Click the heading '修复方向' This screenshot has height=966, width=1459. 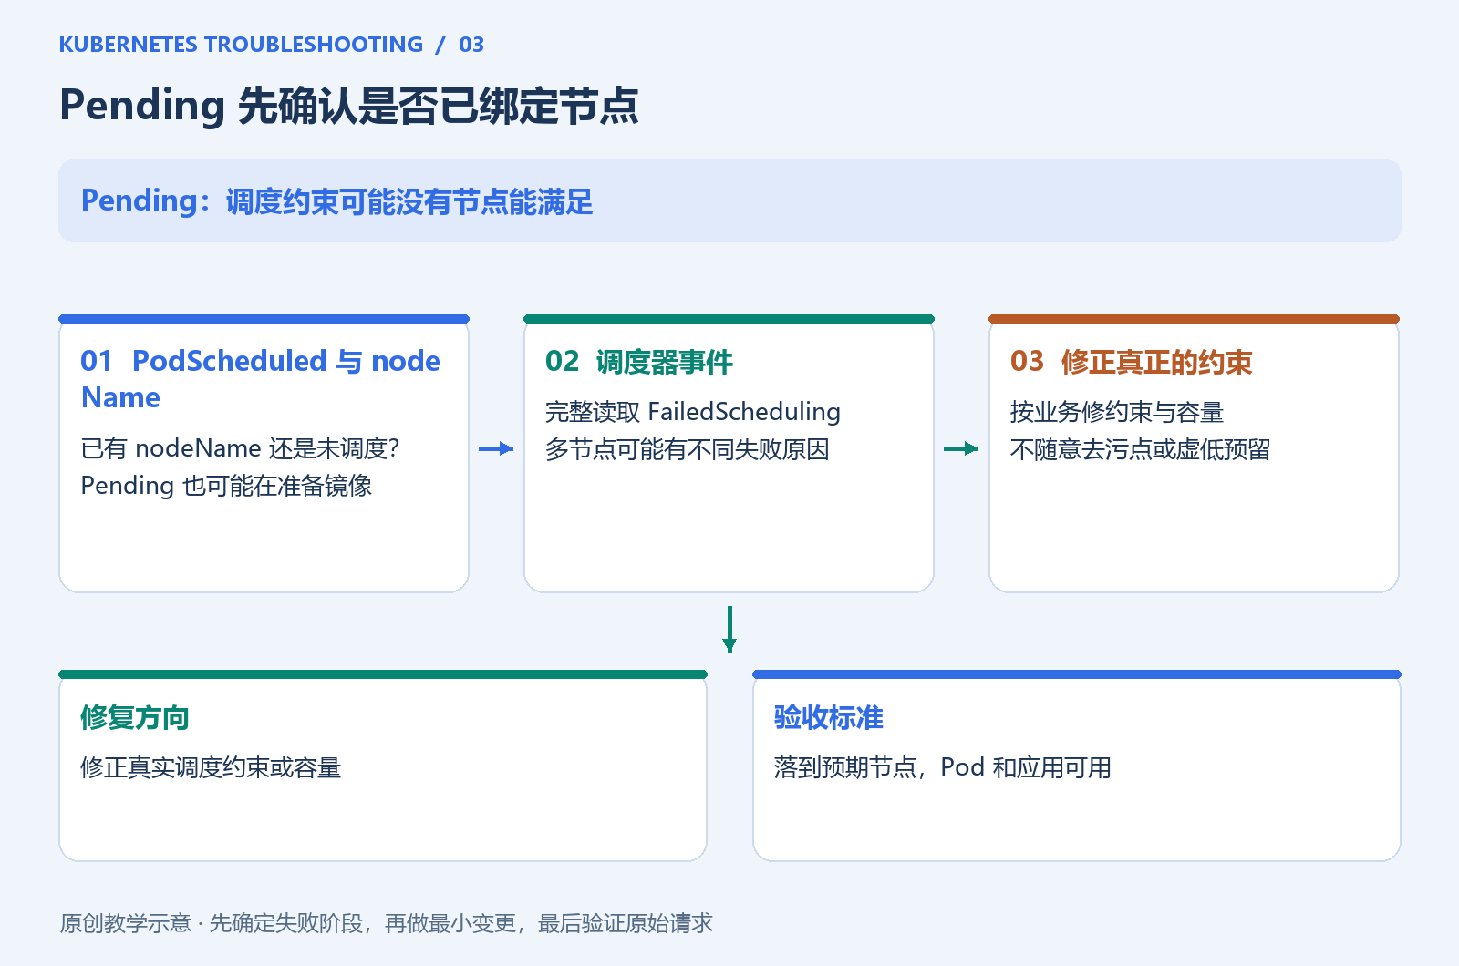click(x=135, y=717)
